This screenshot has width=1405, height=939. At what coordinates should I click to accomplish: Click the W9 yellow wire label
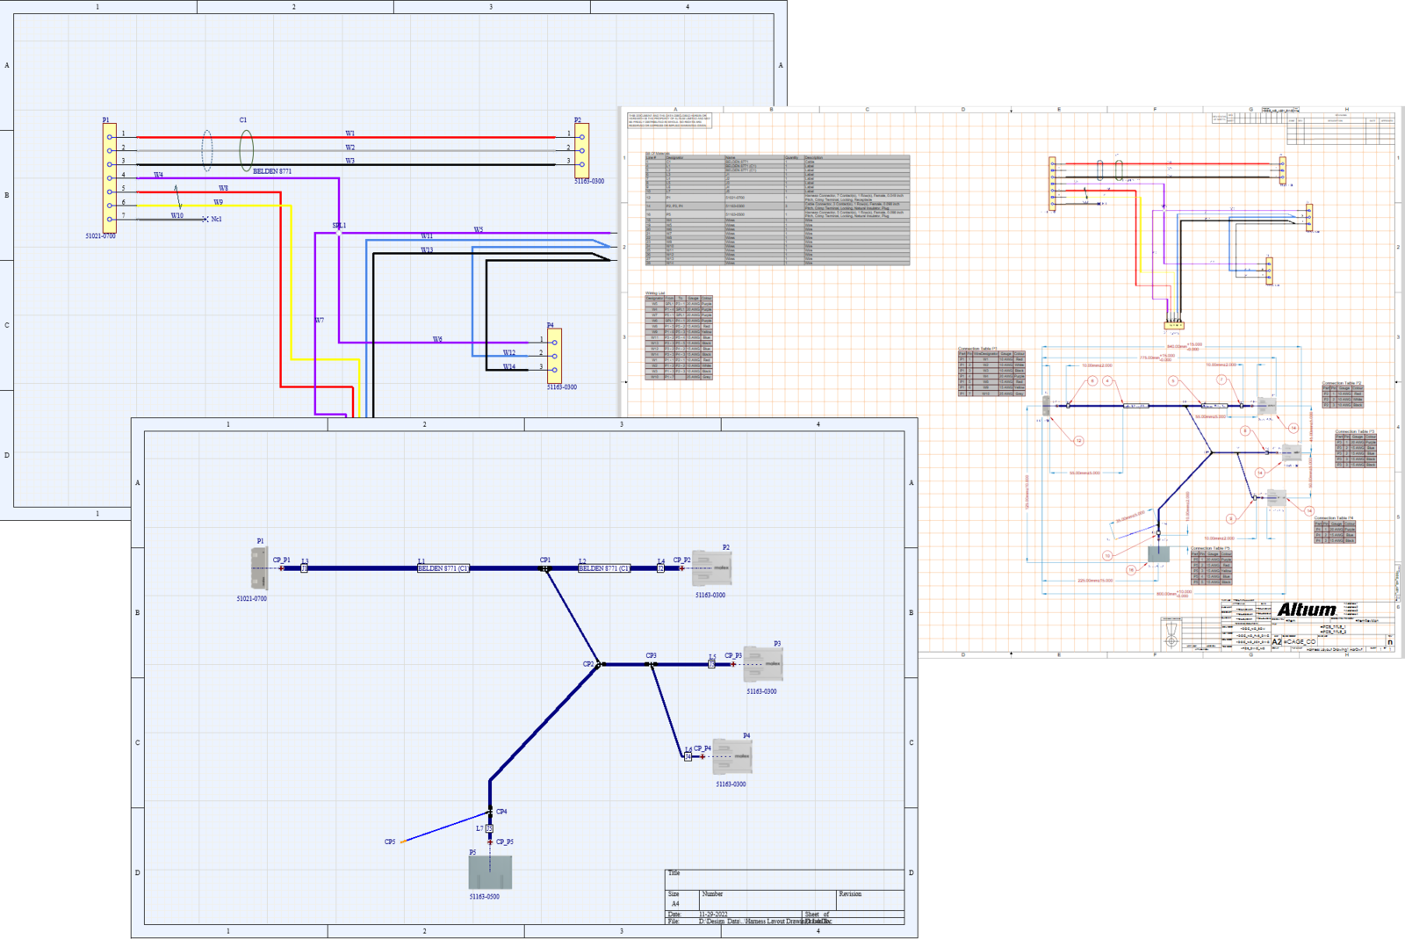pos(218,202)
